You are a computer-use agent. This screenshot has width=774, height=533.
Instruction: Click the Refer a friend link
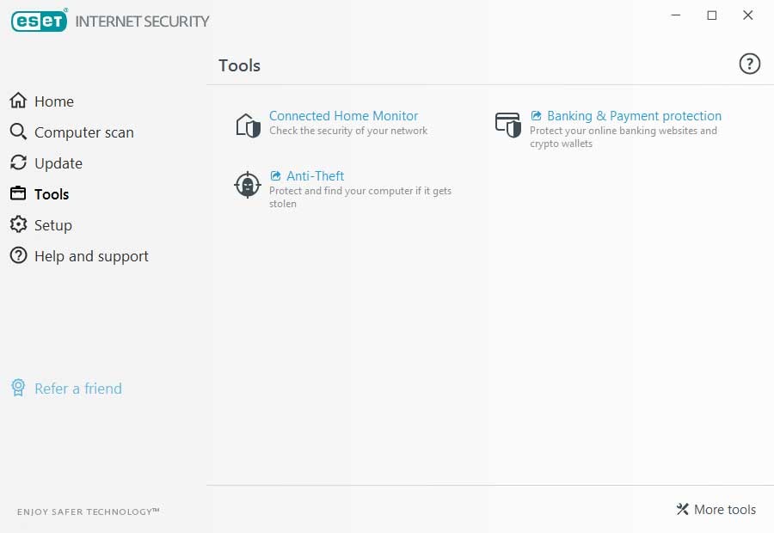pos(77,388)
